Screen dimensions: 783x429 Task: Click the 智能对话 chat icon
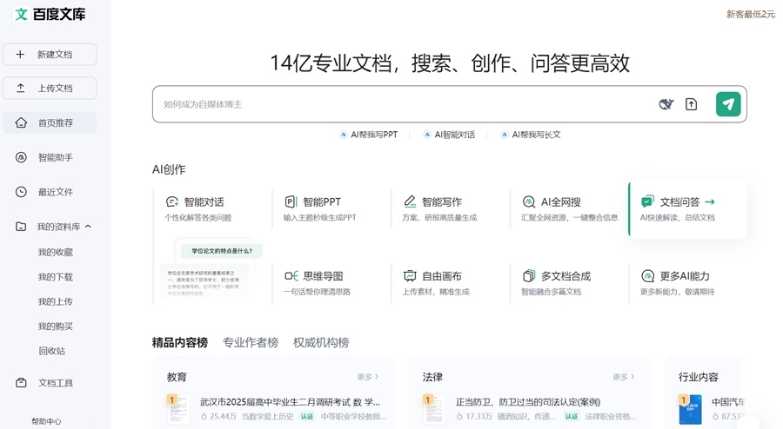pyautogui.click(x=172, y=201)
